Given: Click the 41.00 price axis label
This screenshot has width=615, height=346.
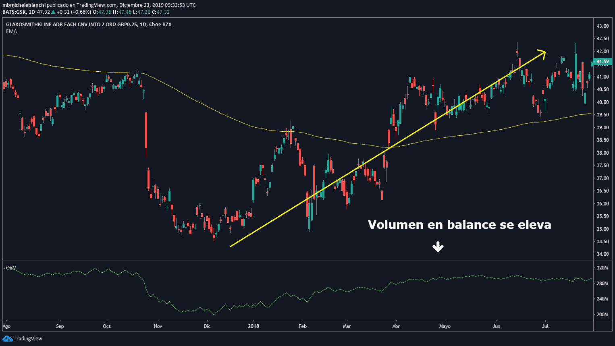Looking at the screenshot, I should (603, 77).
